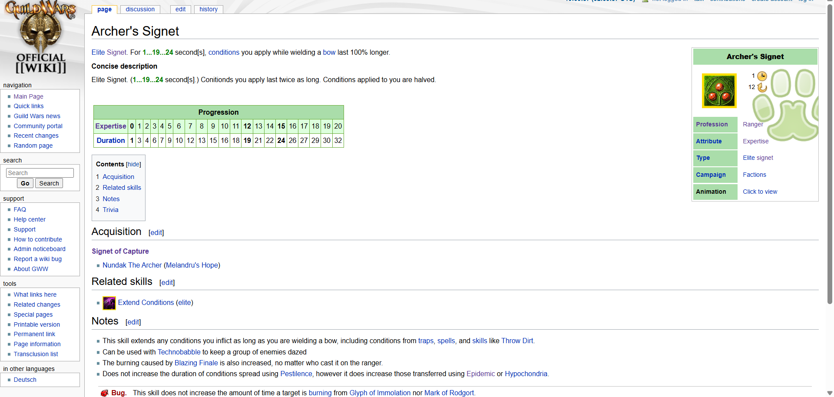Open Guild Wars news
834x397 pixels.
click(37, 116)
